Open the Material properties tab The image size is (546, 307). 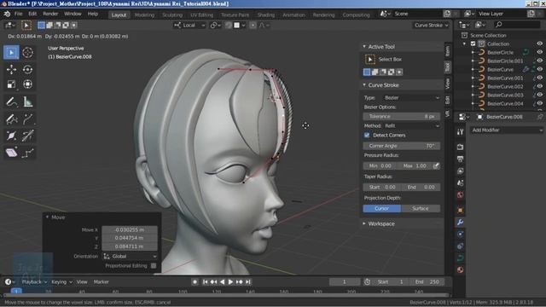click(461, 269)
